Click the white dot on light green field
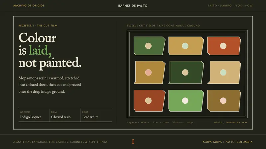 point(185,101)
